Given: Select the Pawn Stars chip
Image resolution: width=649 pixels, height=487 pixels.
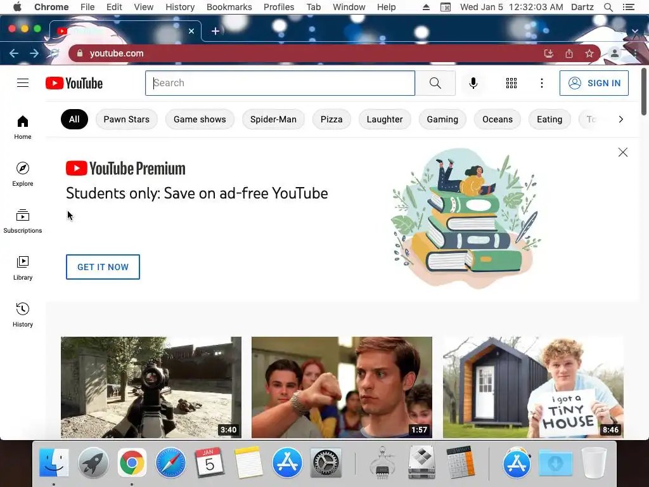Looking at the screenshot, I should 126,119.
